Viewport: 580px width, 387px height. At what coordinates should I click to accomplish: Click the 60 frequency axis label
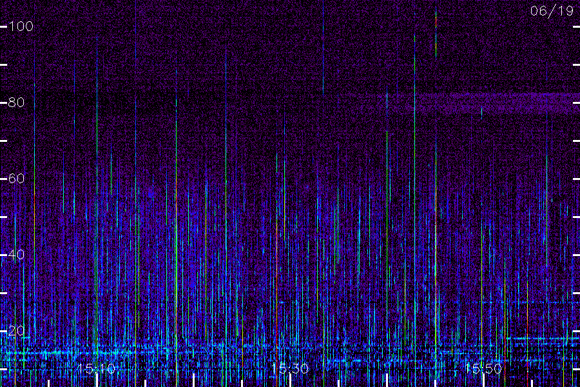[16, 179]
